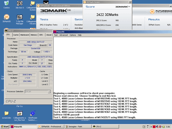Switch to the About tab in CPU-Z
This screenshot has width=172, height=129.
click(x=49, y=35)
